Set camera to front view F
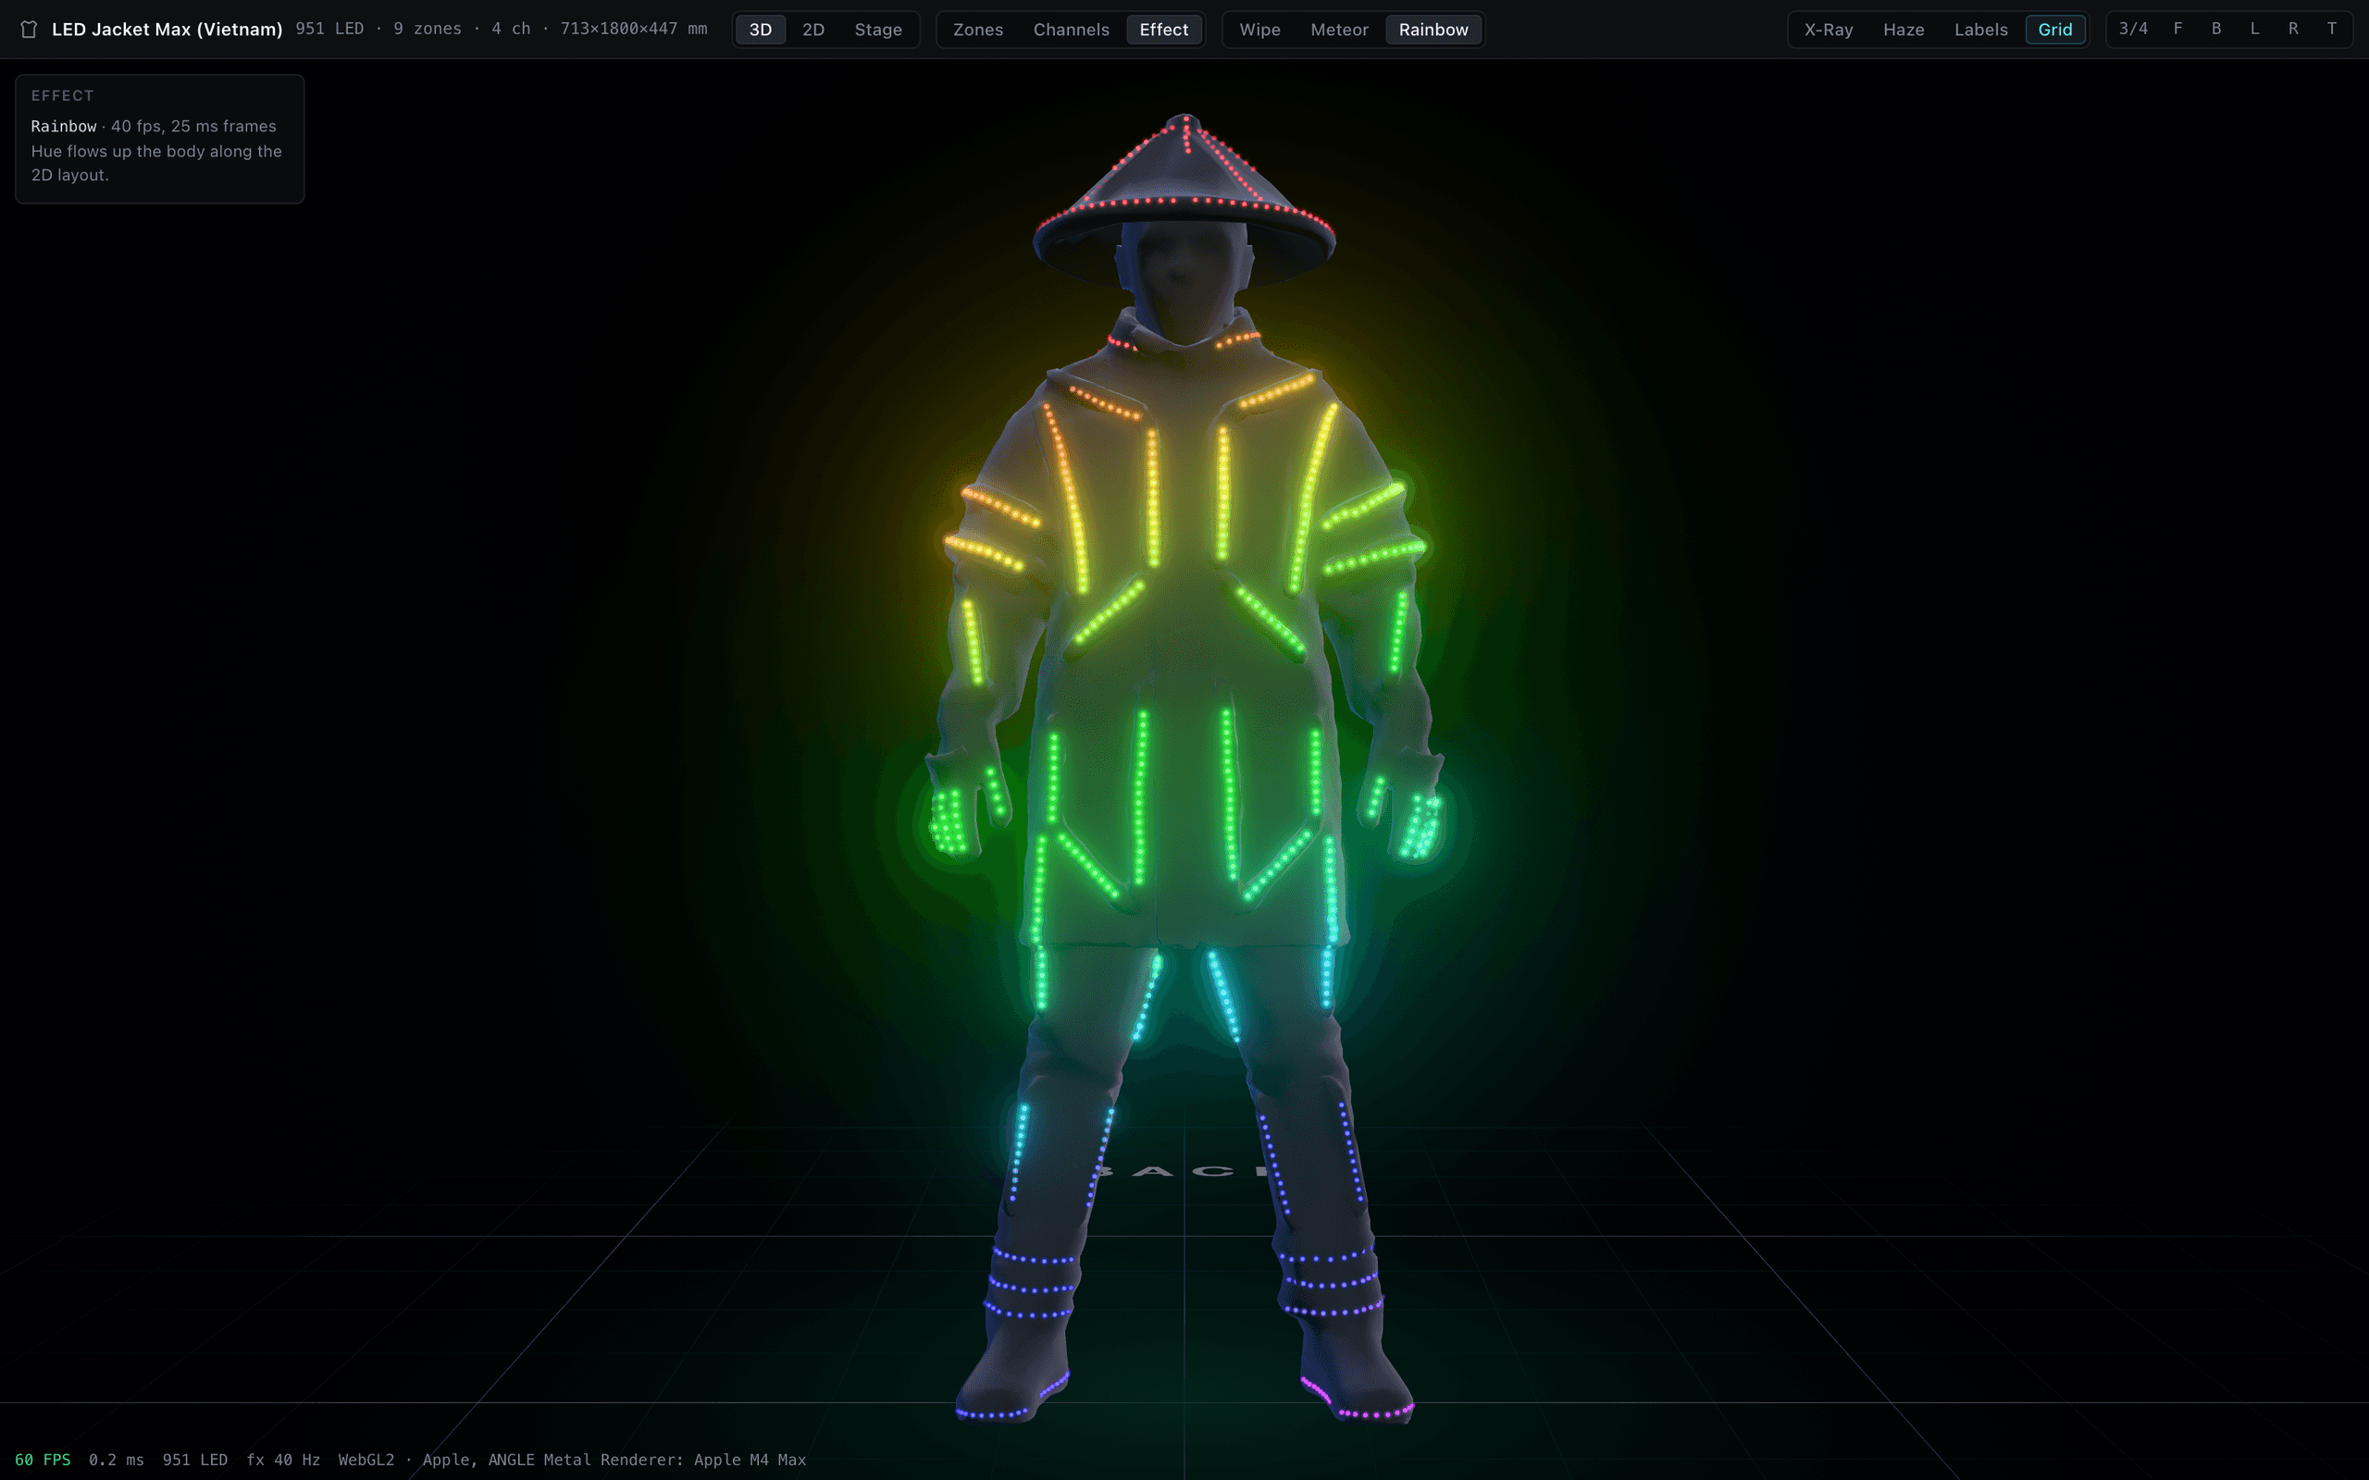Image resolution: width=2369 pixels, height=1480 pixels. [2177, 29]
